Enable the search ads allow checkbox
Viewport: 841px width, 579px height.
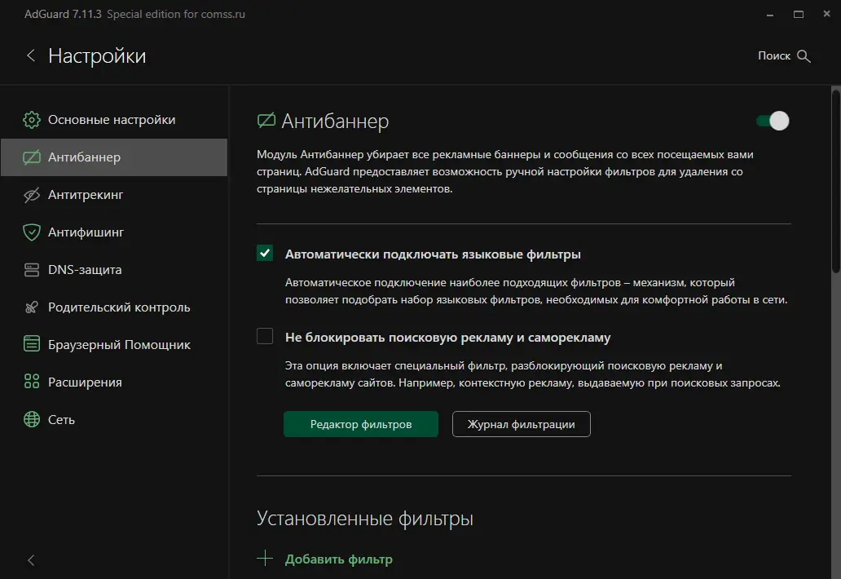(x=265, y=337)
